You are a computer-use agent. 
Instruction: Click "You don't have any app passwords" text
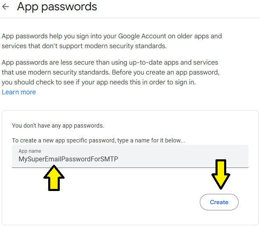coord(58,126)
